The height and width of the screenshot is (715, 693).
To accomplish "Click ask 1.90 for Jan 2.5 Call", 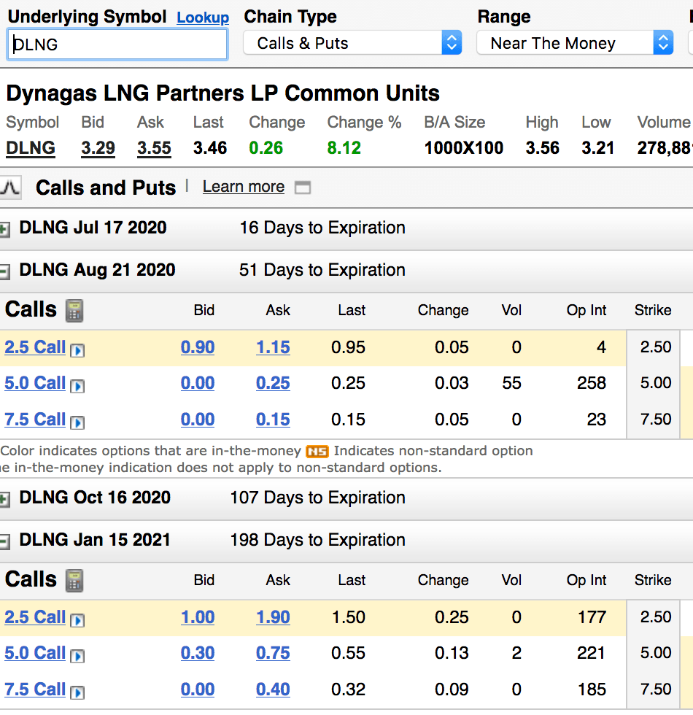I will point(273,617).
